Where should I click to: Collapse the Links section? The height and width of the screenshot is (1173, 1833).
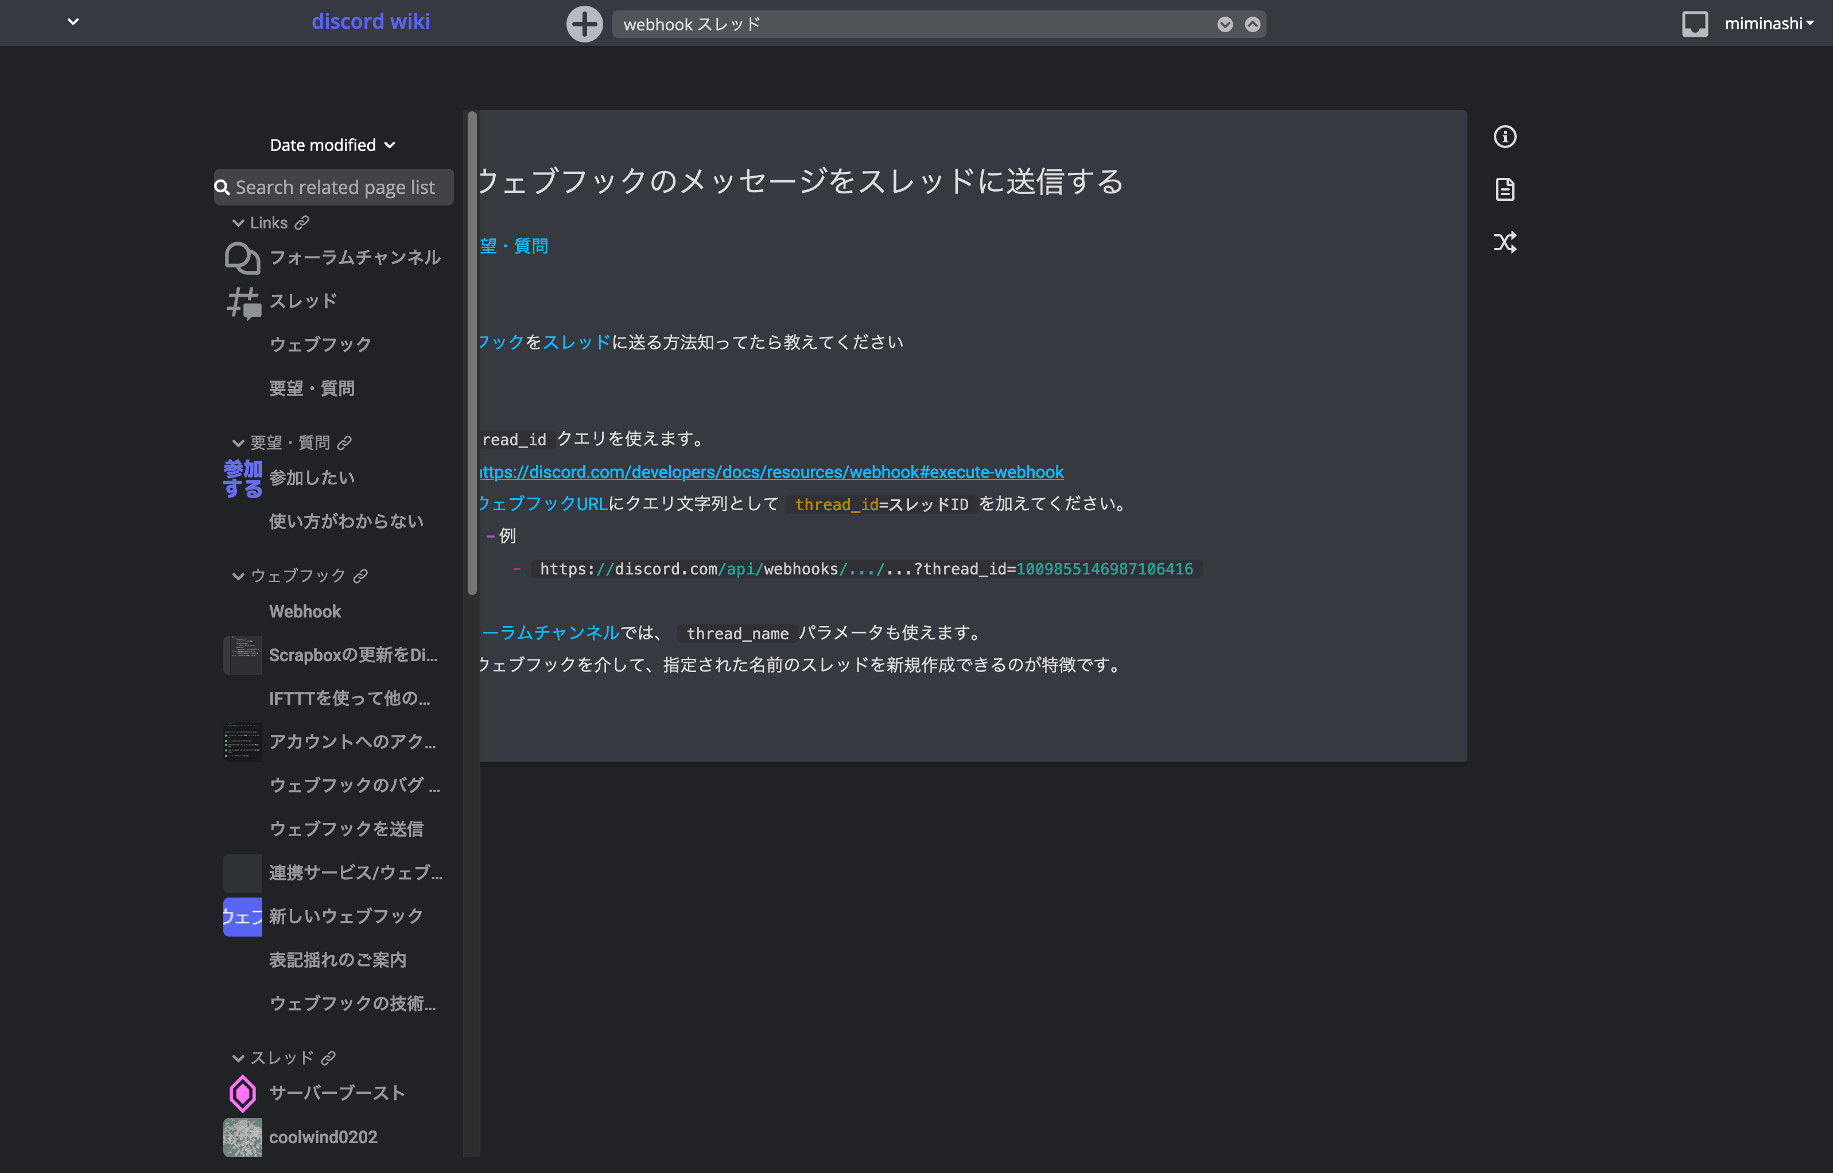tap(238, 223)
